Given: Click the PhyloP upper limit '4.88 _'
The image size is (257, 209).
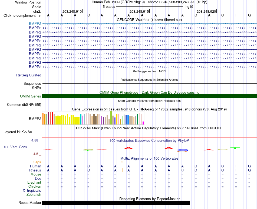Looking at the screenshot, I should pos(36,140).
